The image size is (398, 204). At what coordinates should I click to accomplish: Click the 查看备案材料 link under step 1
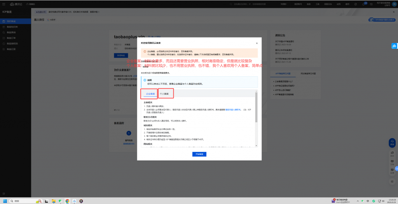click(x=129, y=143)
